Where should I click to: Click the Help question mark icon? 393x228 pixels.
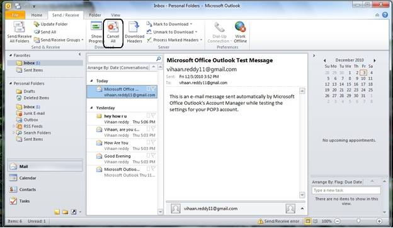[x=385, y=14]
